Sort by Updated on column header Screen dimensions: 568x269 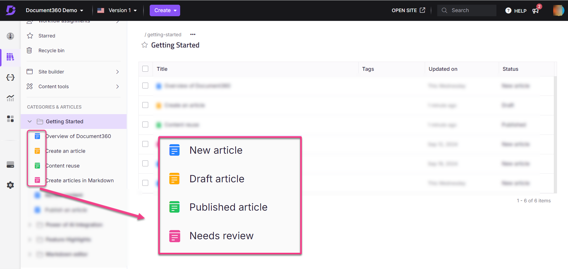pos(443,69)
